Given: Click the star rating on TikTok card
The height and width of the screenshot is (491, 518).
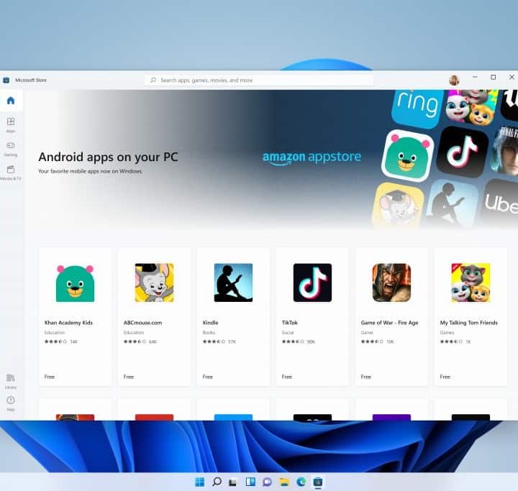Looking at the screenshot, I should coord(293,341).
